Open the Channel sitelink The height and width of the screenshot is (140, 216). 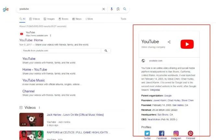coord(29,91)
